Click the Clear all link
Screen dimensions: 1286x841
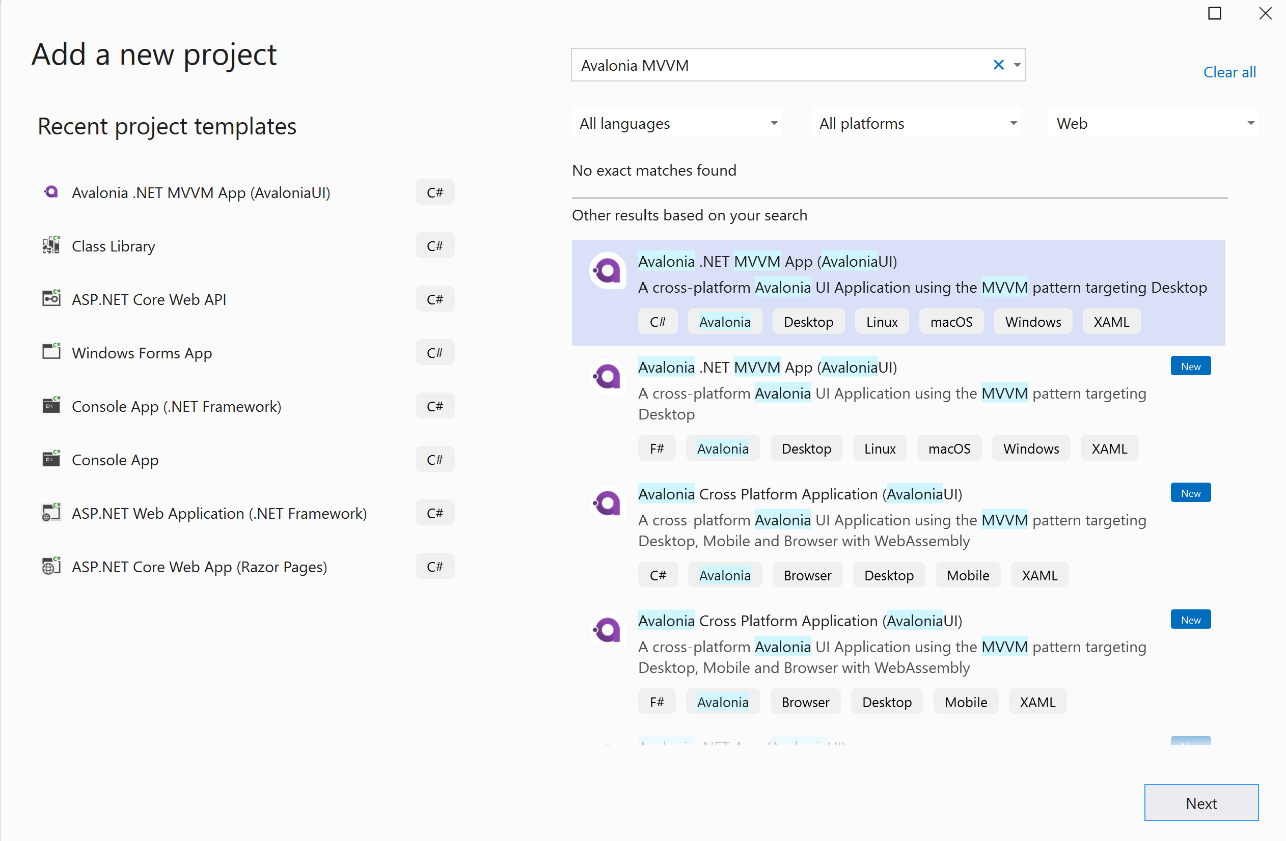tap(1229, 72)
